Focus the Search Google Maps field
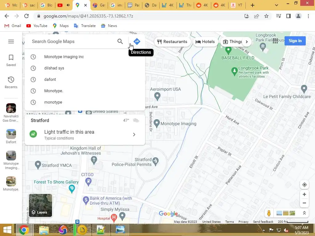This screenshot has width=315, height=236. [72, 41]
